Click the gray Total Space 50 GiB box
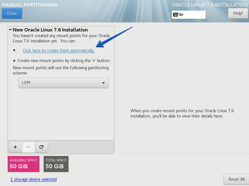 56,164
